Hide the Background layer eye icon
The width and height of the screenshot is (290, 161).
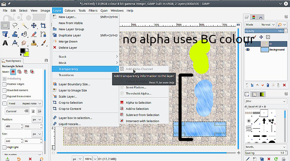click(248, 50)
